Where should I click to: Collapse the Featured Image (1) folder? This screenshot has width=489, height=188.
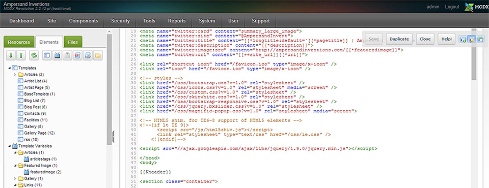point(15,166)
